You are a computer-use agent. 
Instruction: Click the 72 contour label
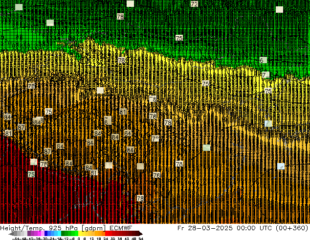(x=194, y=4)
